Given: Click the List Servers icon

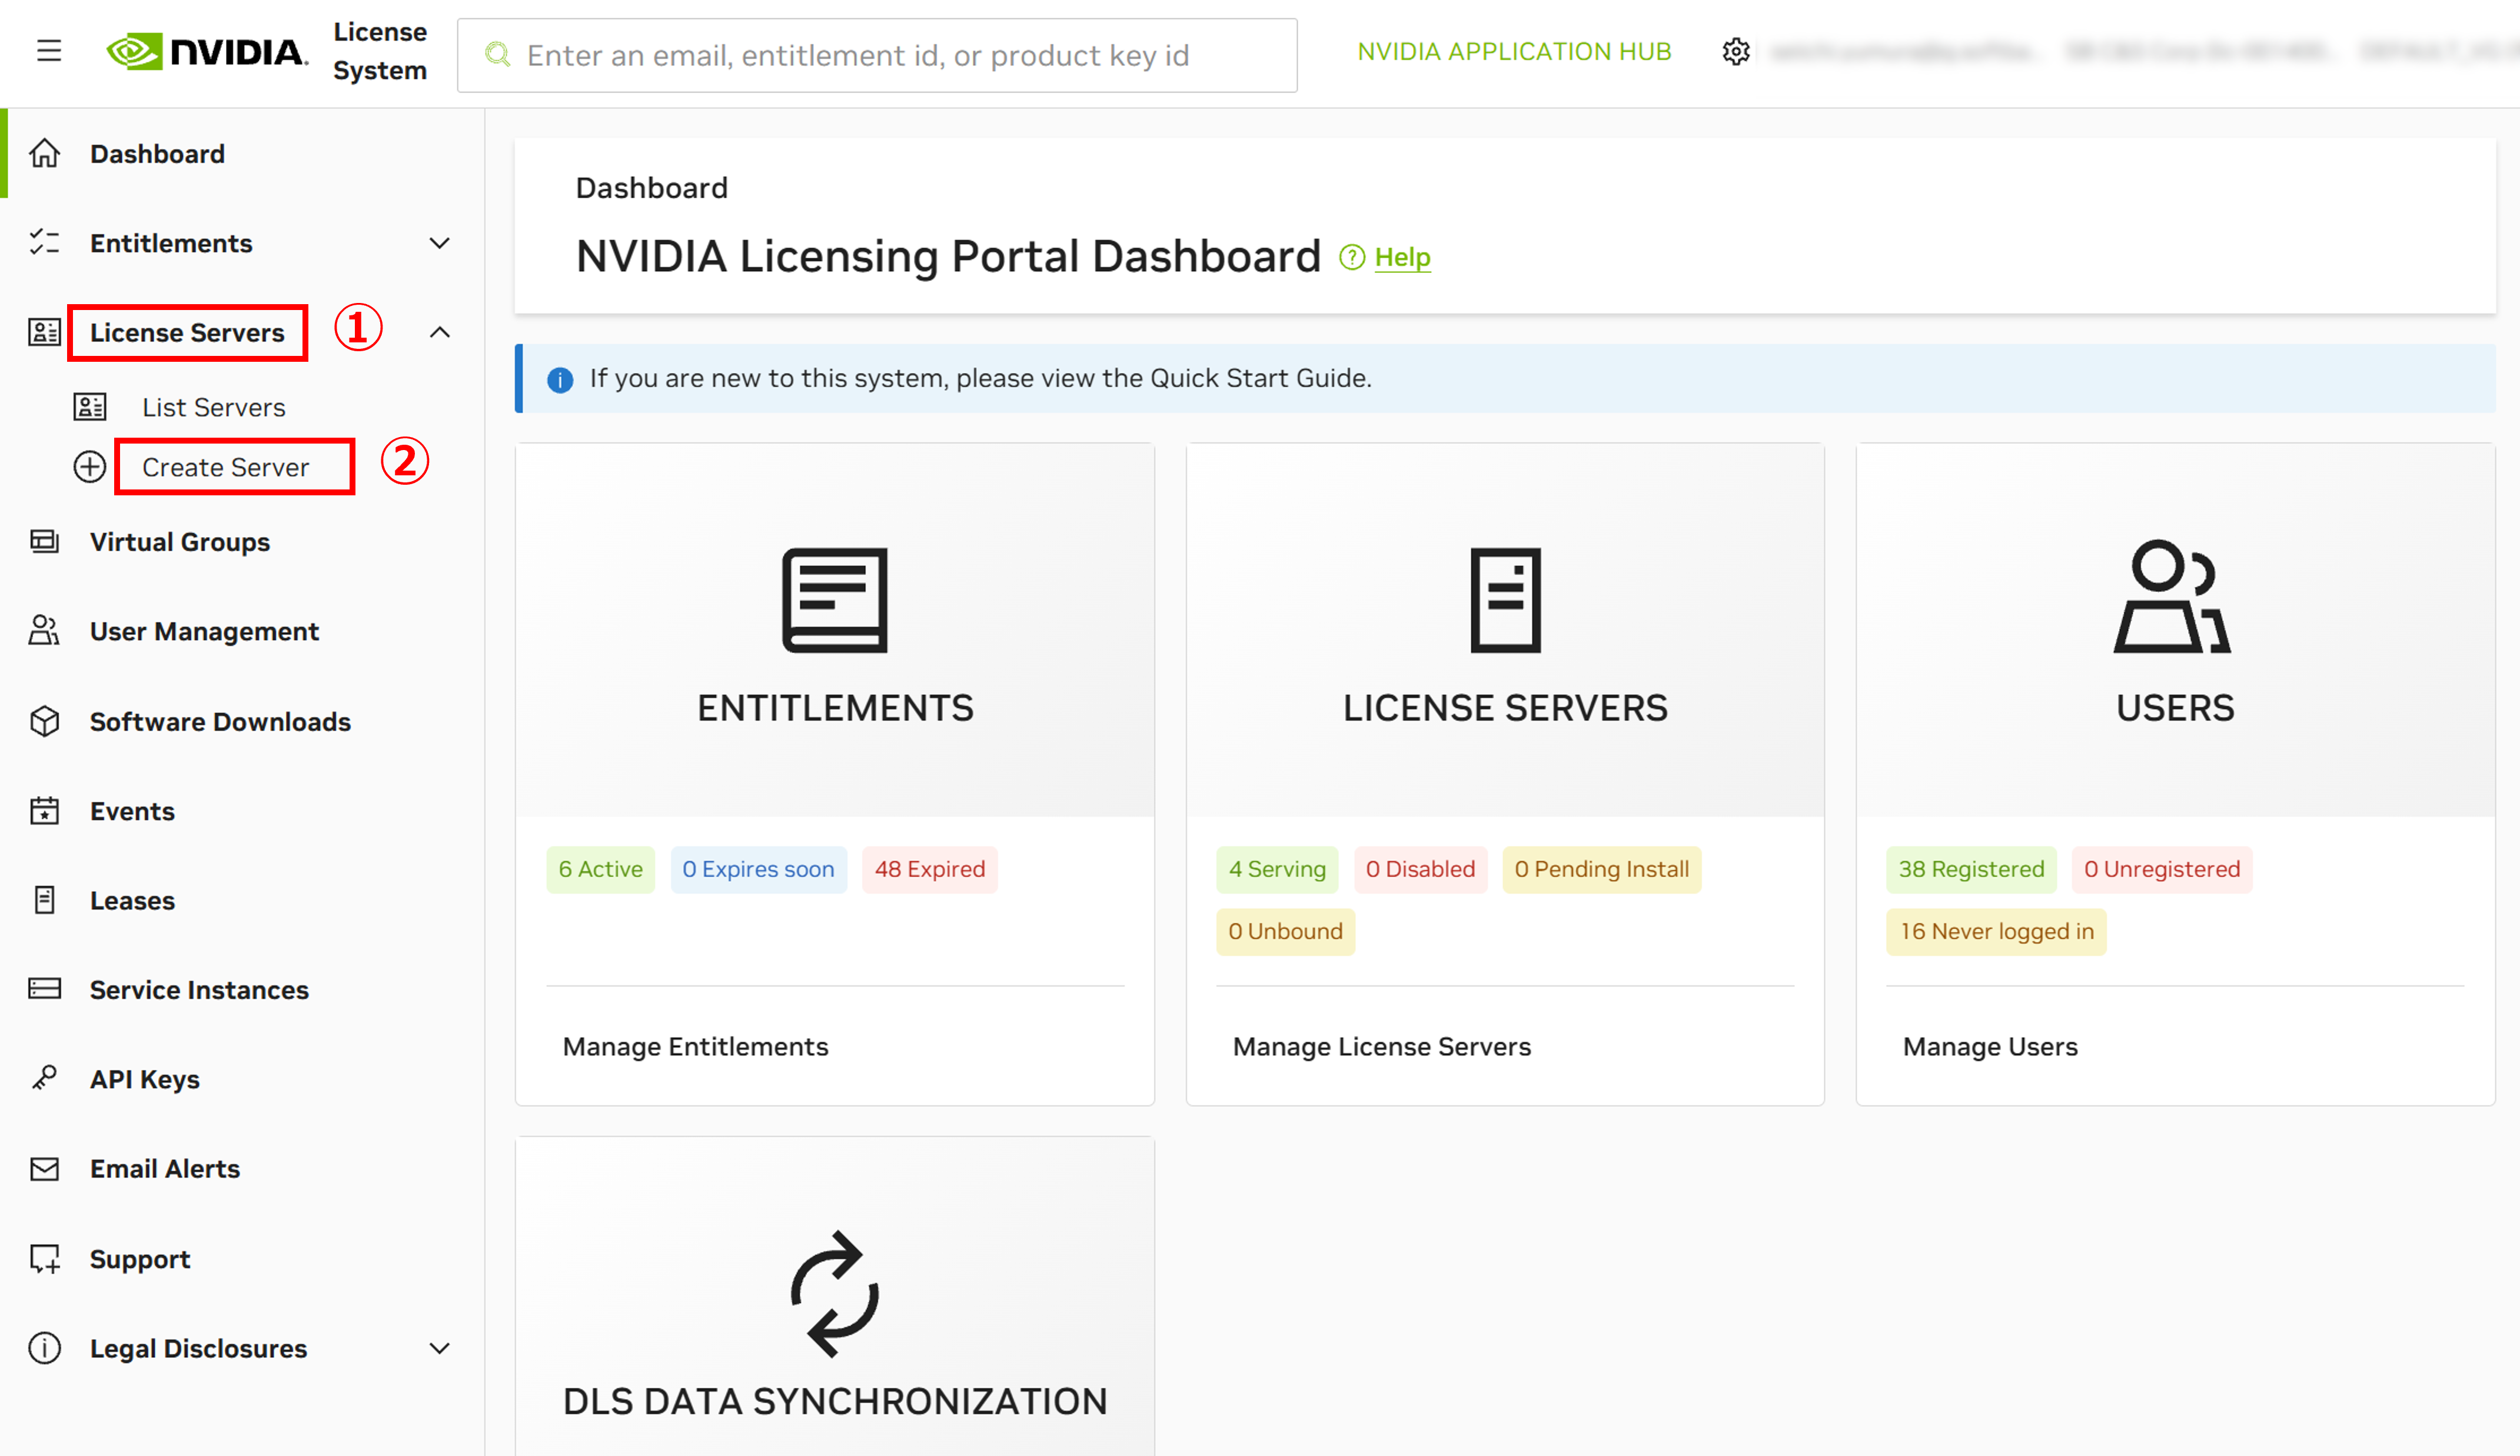Looking at the screenshot, I should (90, 407).
